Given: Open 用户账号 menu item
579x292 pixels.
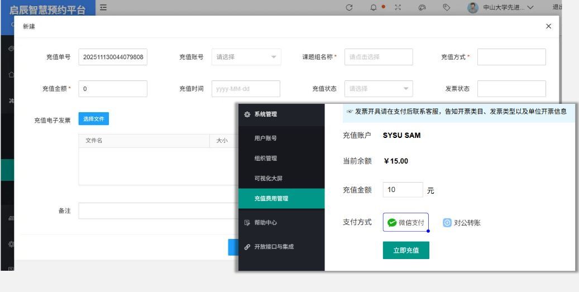Looking at the screenshot, I should coord(266,138).
